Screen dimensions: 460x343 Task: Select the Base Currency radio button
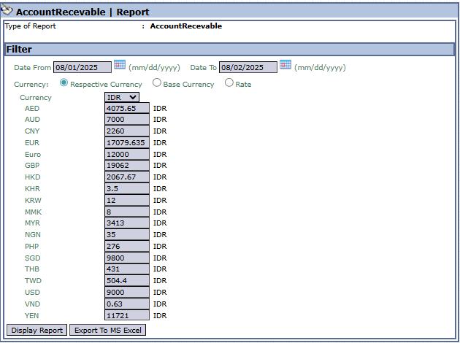[157, 83]
